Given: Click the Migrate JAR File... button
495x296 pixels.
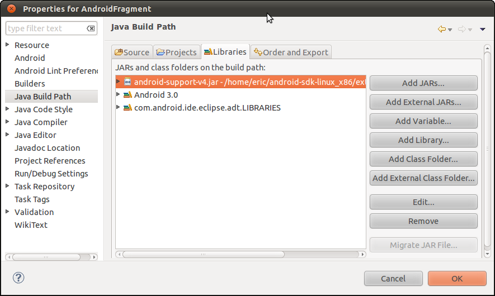Looking at the screenshot, I should 423,245.
